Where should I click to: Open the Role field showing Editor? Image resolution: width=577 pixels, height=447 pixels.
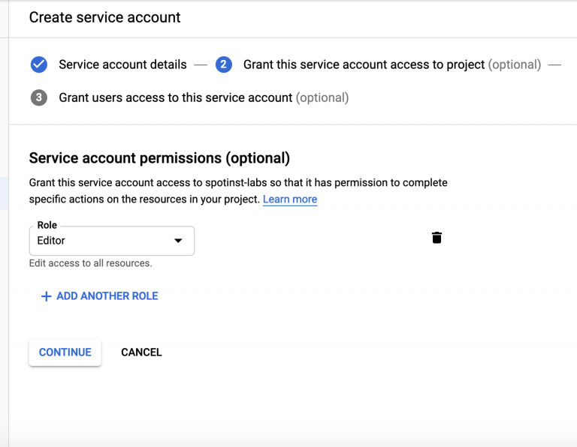[x=105, y=241]
